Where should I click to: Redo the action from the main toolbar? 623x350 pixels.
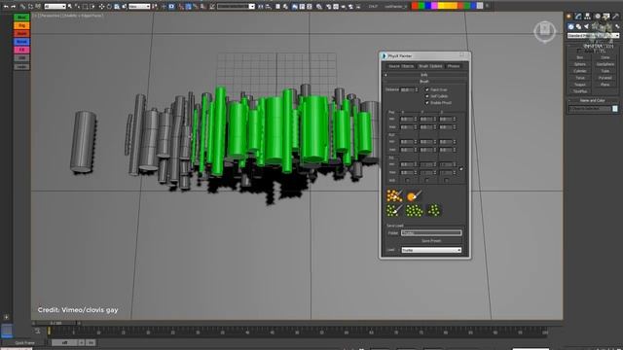[x=13, y=7]
